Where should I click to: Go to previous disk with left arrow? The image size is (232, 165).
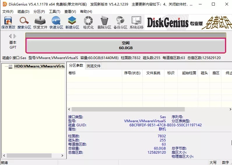pyautogui.click(x=10, y=36)
